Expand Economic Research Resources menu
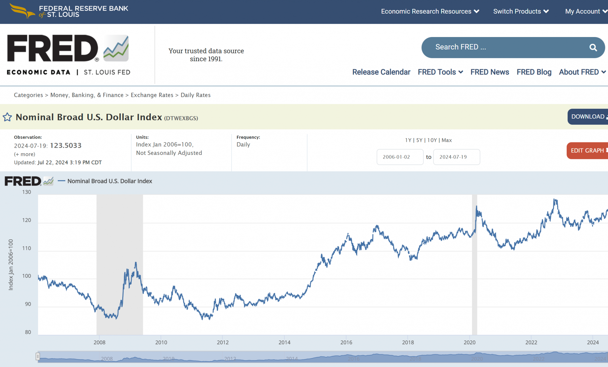 430,11
